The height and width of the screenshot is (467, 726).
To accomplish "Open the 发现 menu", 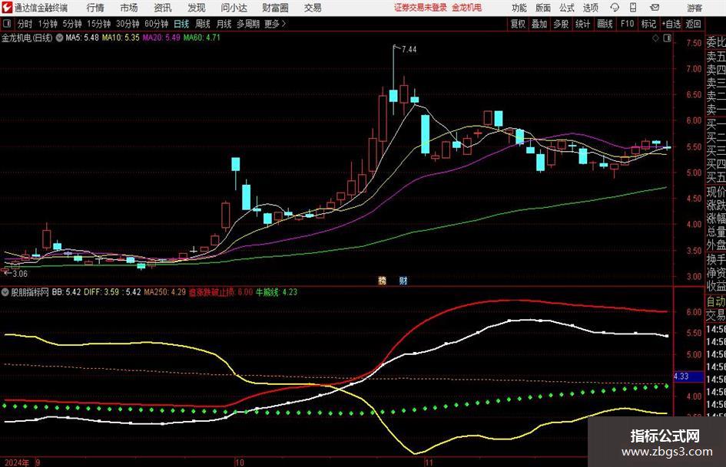I will 197,8.
